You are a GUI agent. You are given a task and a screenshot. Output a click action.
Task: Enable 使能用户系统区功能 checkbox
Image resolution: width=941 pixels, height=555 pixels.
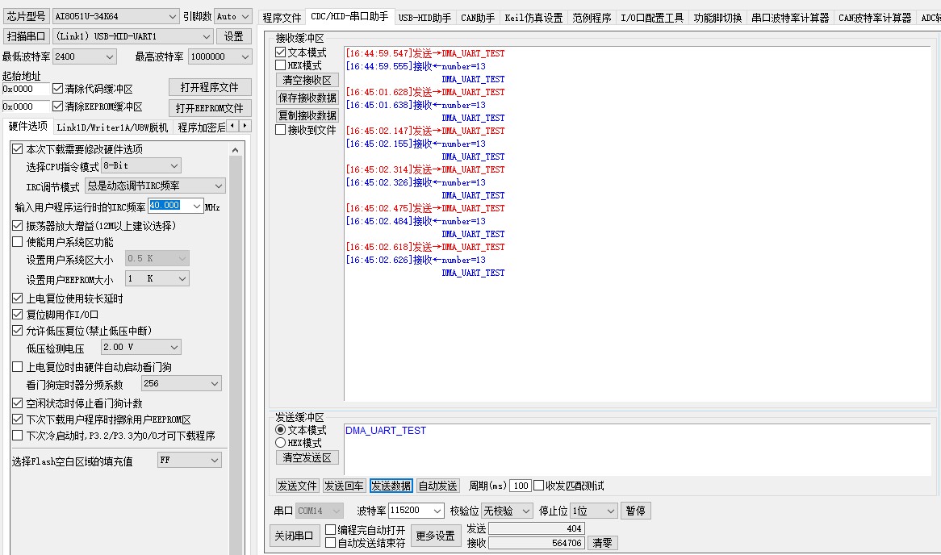(18, 242)
